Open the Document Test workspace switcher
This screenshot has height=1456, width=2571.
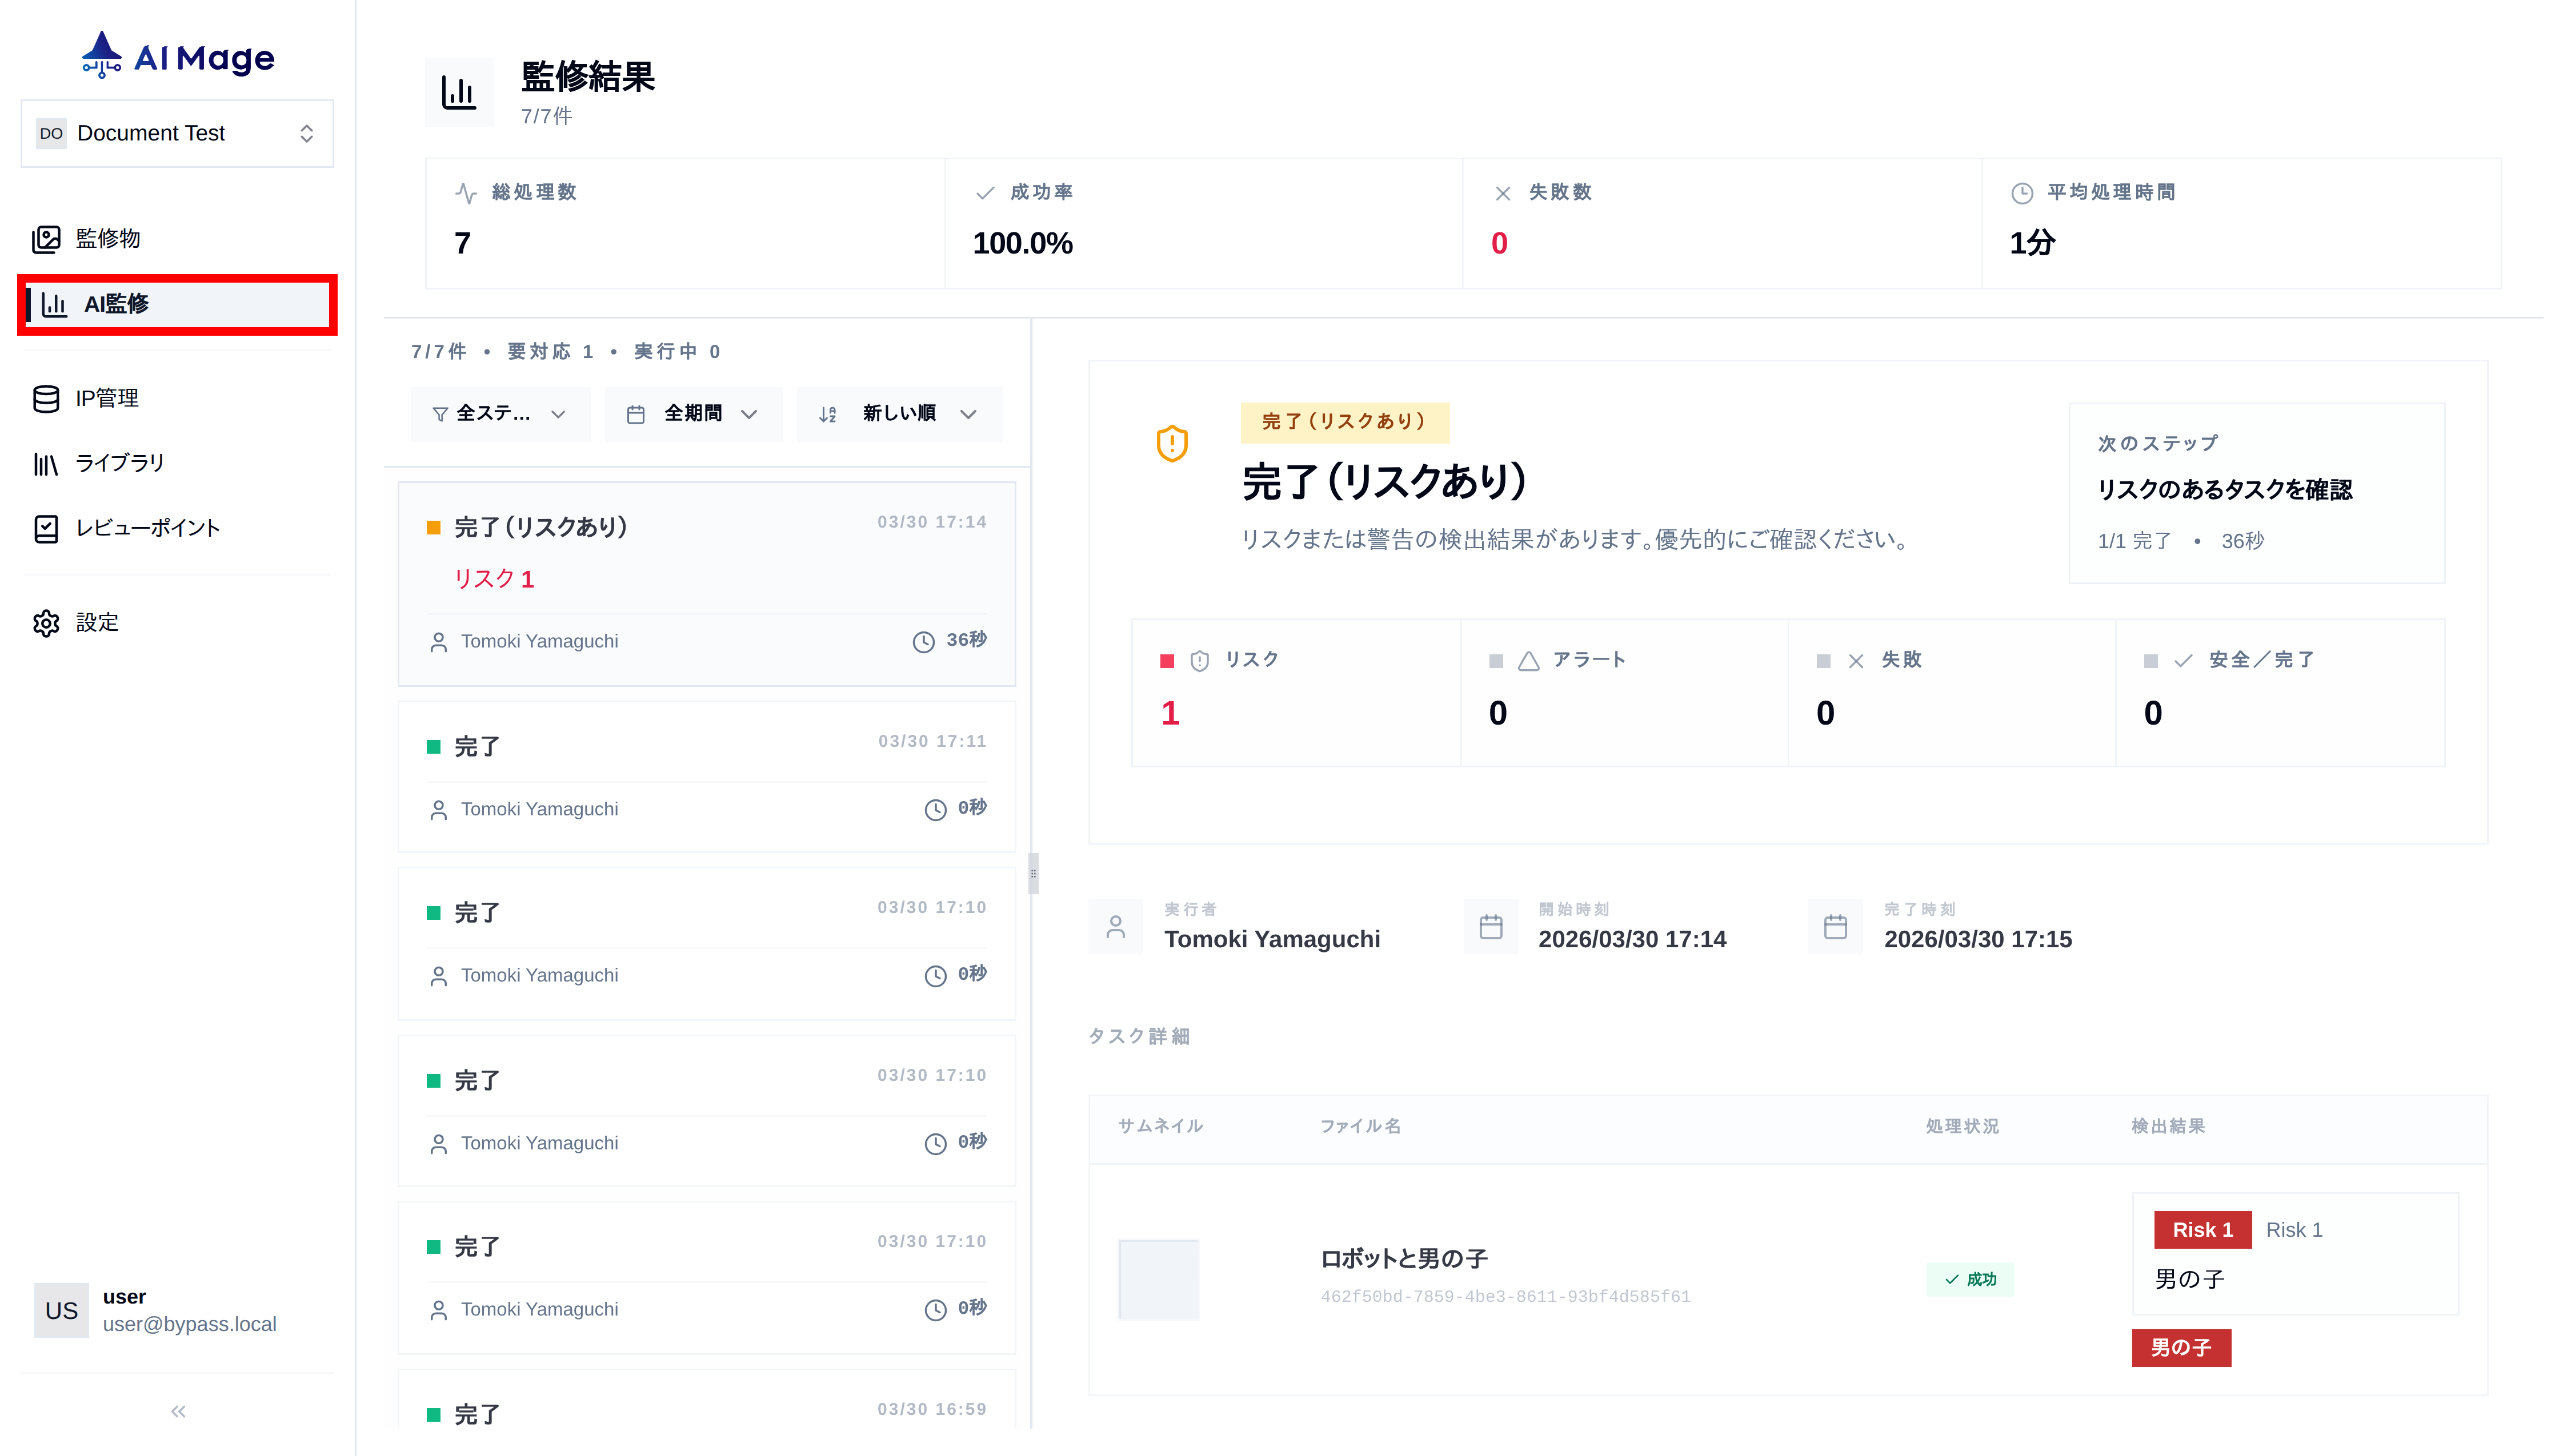tap(177, 133)
